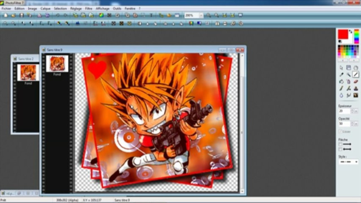Image resolution: width=361 pixels, height=203 pixels.
Task: Apply horizontal flip from second toolbar
Action: coord(217,23)
